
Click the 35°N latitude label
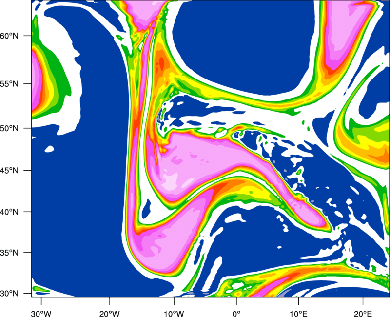(x=9, y=253)
